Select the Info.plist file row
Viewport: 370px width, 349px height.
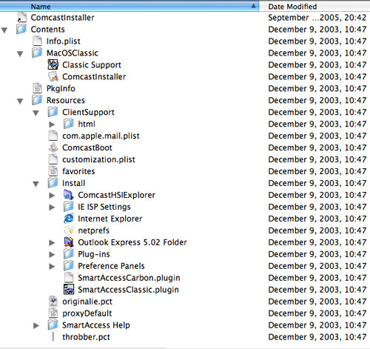[185, 41]
